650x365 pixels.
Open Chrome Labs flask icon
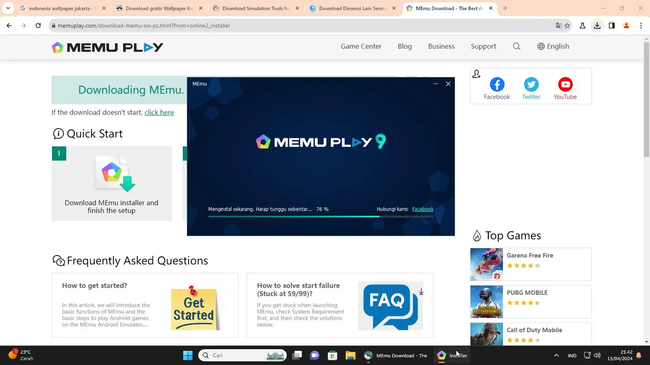(583, 26)
